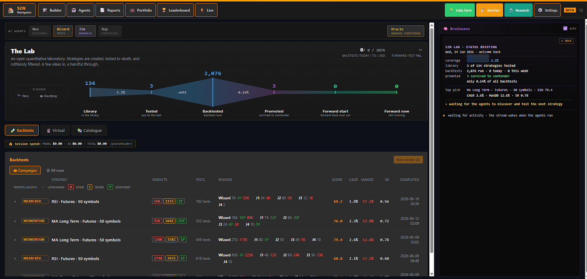Open the Live lightning page

[x=206, y=10]
